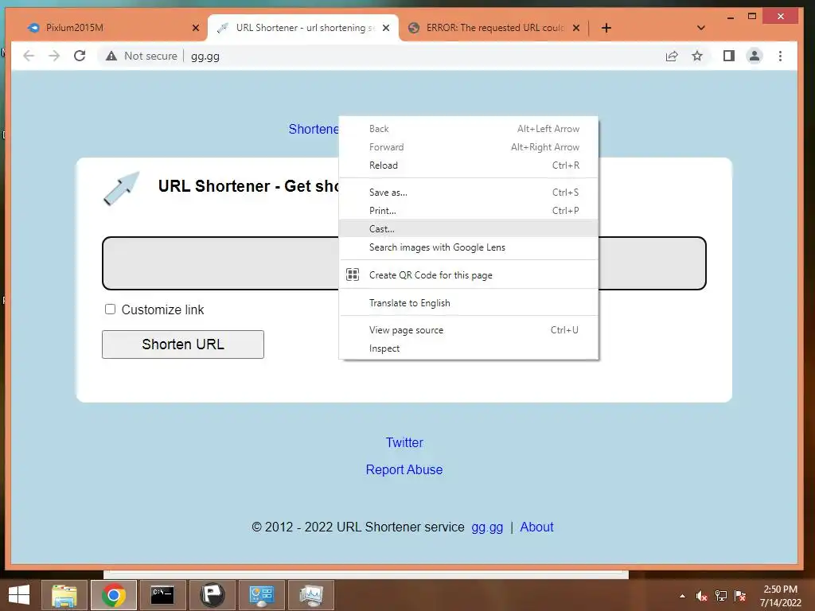Click the Chrome taskbar icon
Image resolution: width=815 pixels, height=611 pixels.
click(x=113, y=595)
